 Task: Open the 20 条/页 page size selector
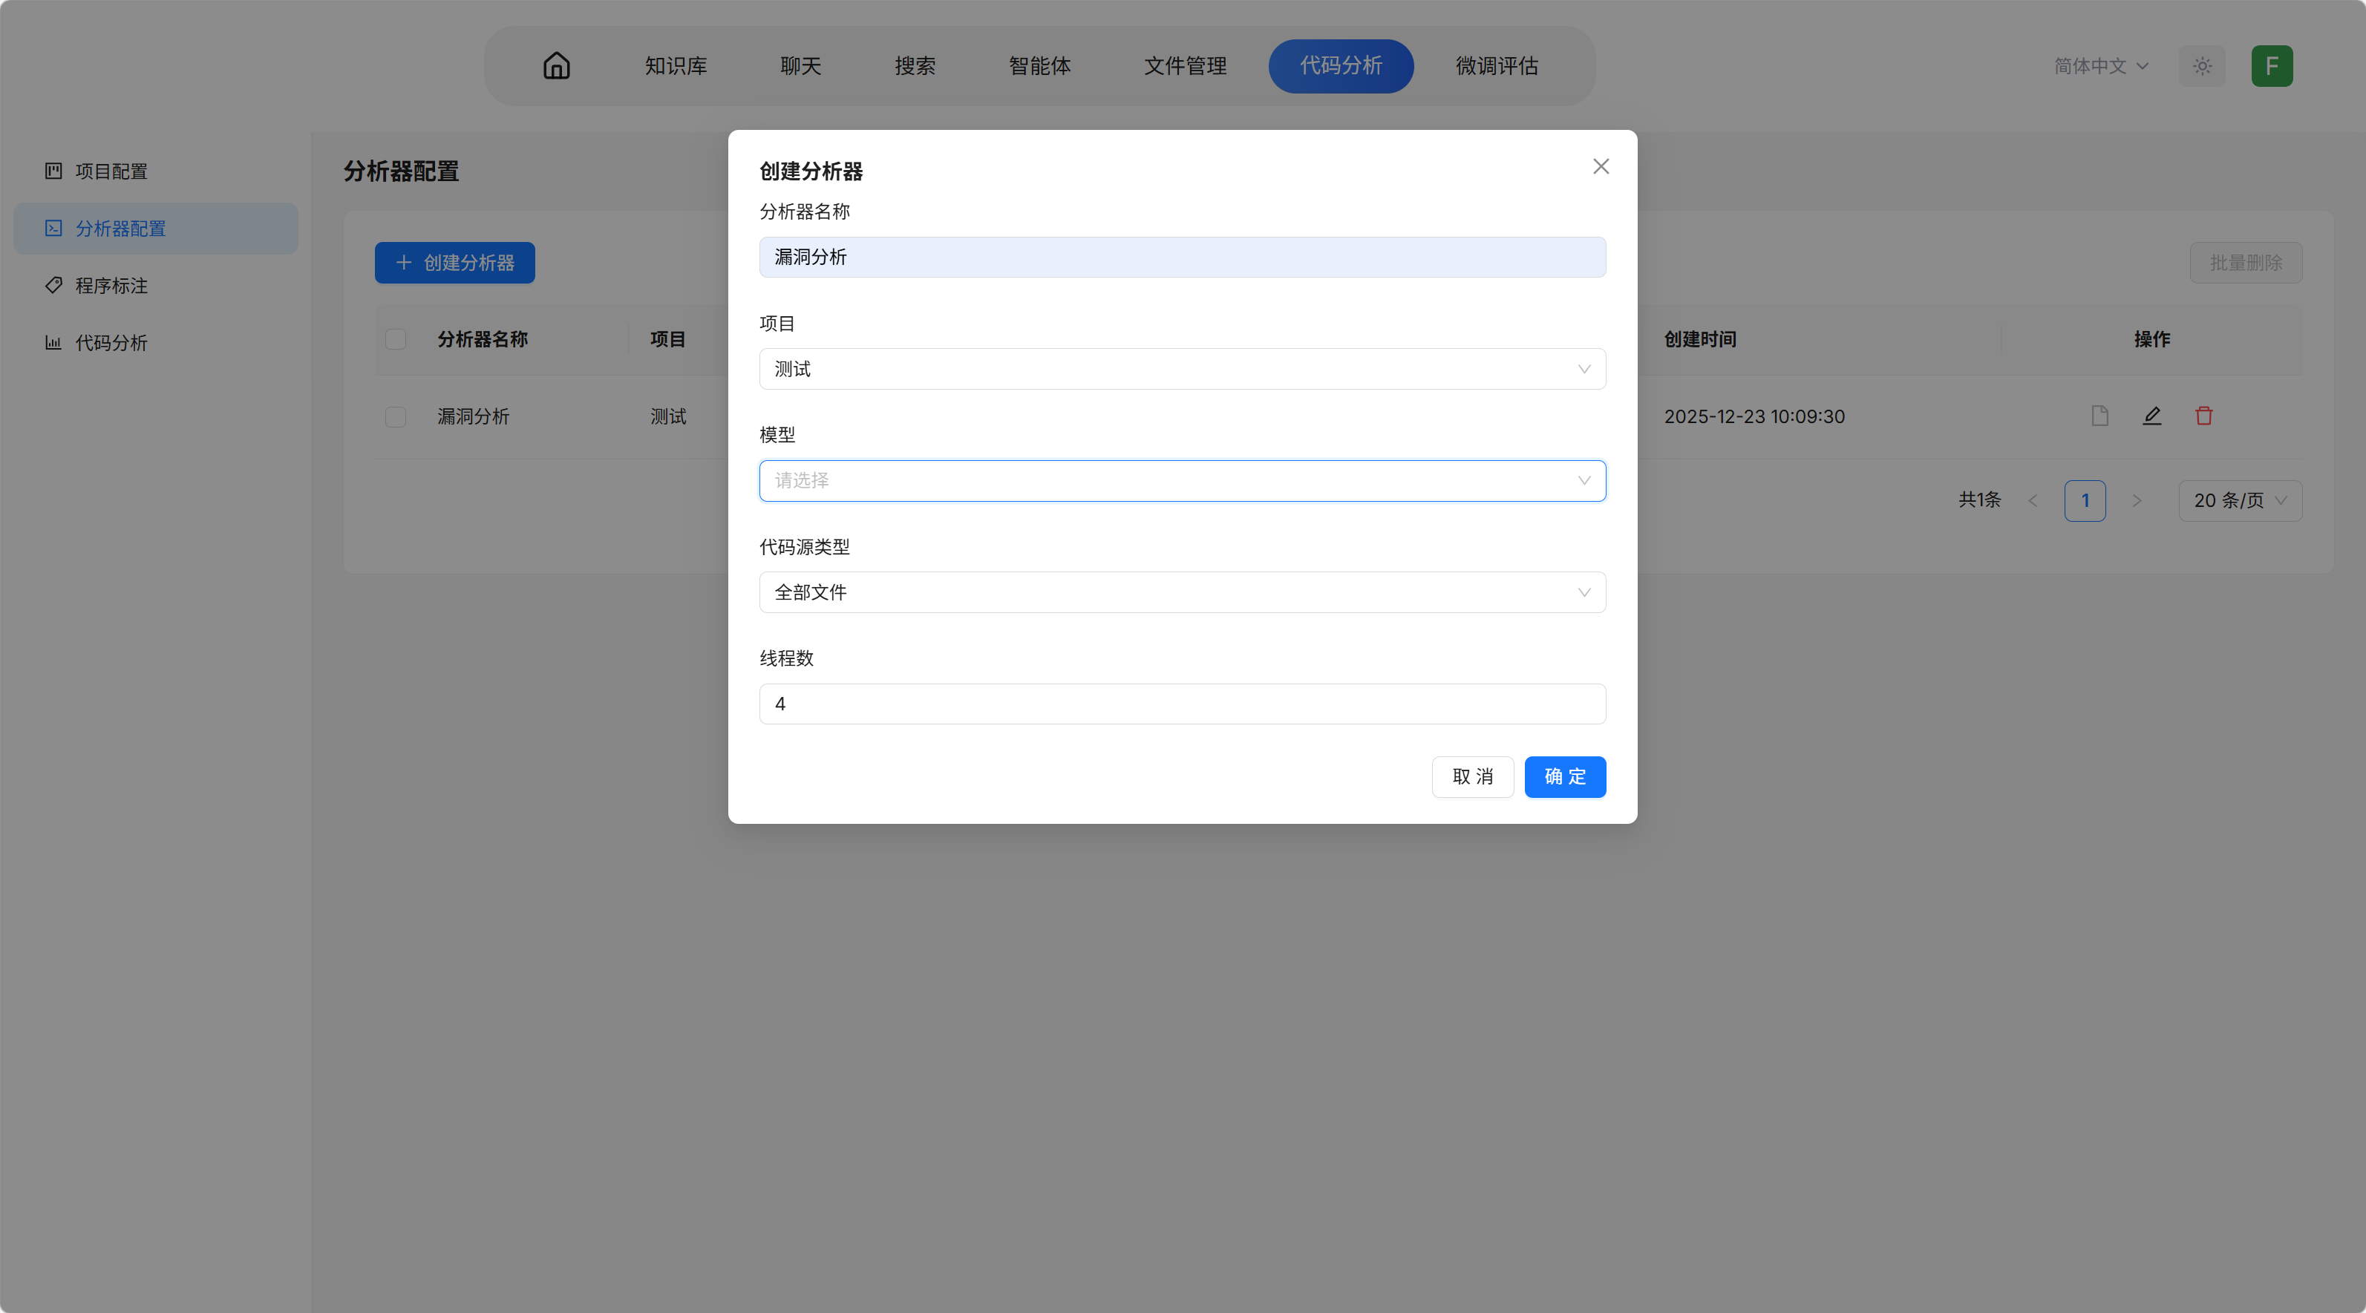tap(2239, 500)
